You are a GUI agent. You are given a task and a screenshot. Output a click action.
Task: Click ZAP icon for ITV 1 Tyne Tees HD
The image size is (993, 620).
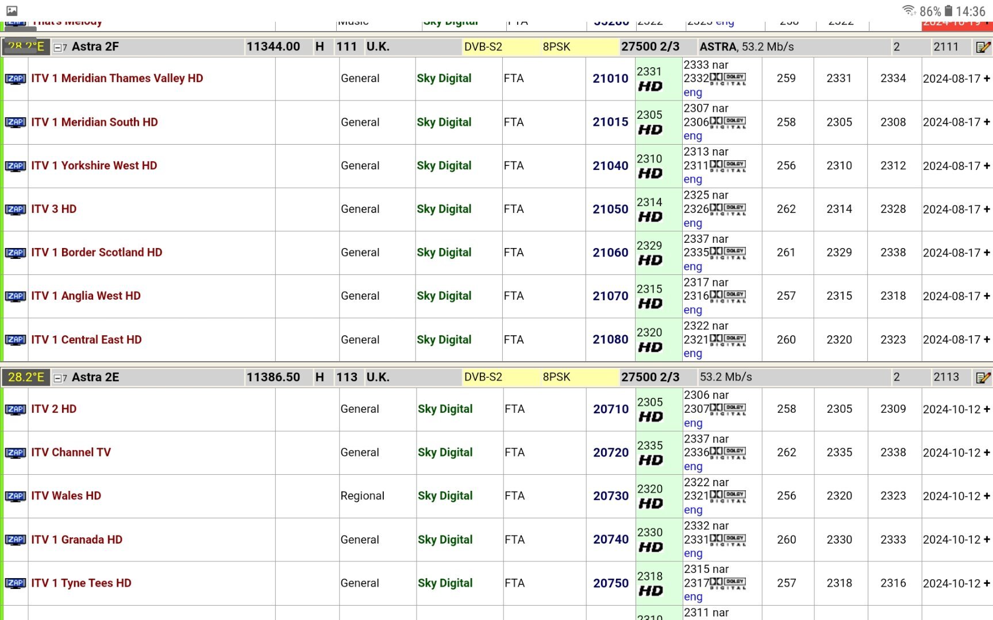click(16, 583)
